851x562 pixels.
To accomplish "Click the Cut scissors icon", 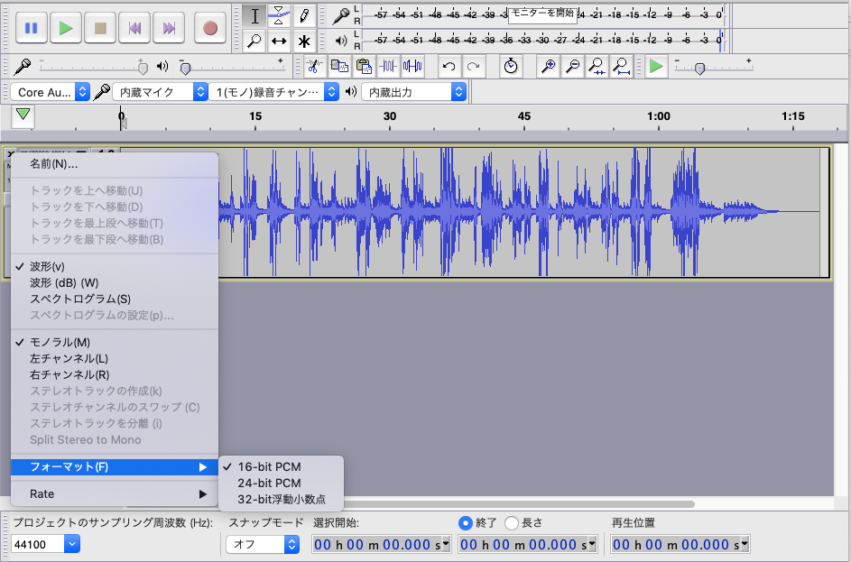I will tap(314, 66).
